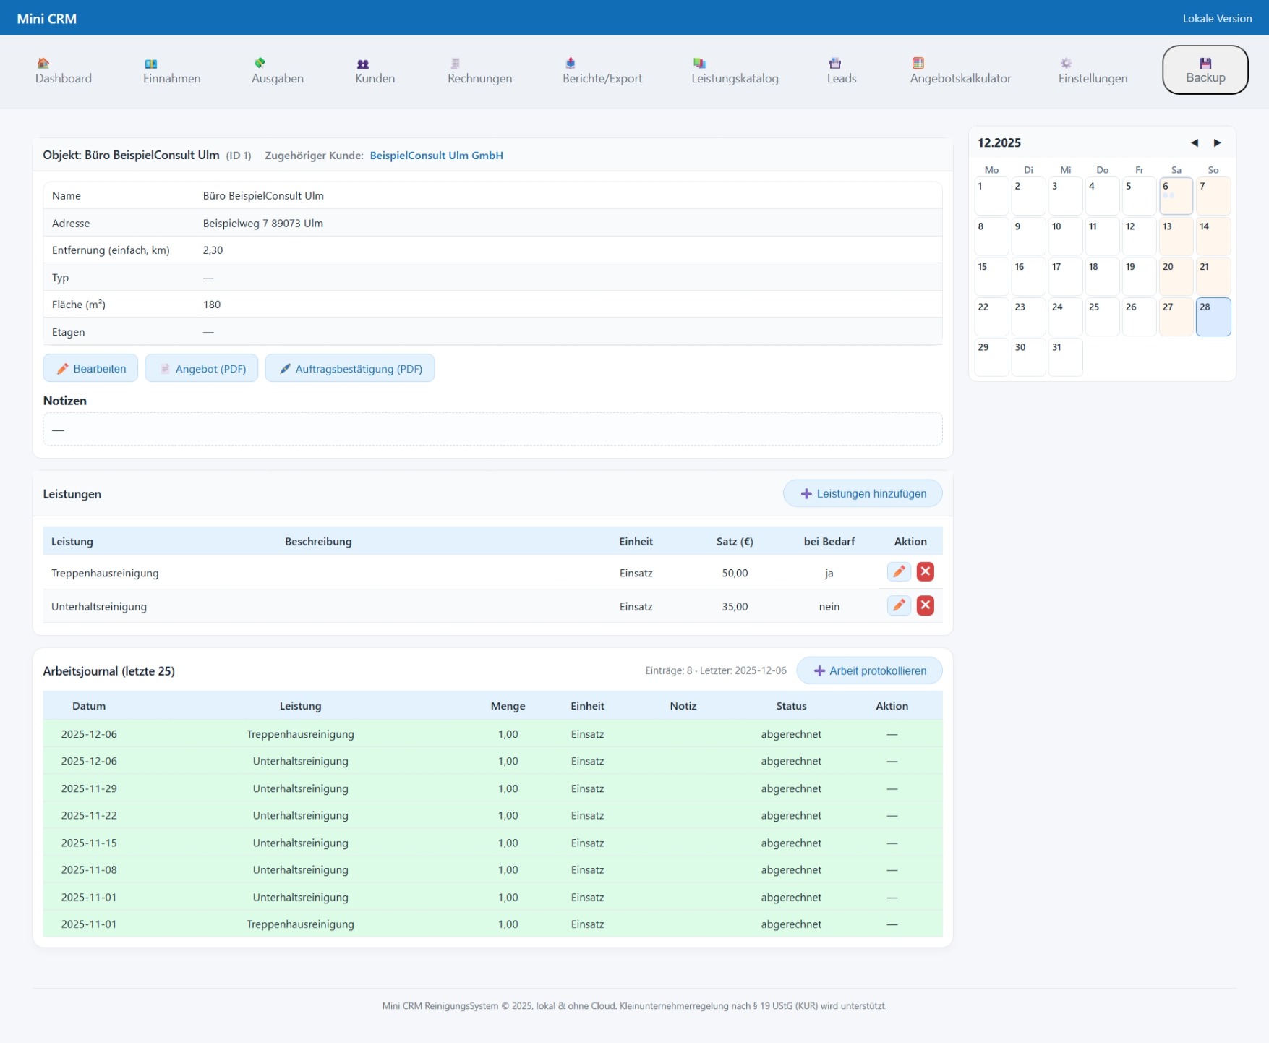1269x1043 pixels.
Task: Go to previous month in calendar
Action: 1194,143
